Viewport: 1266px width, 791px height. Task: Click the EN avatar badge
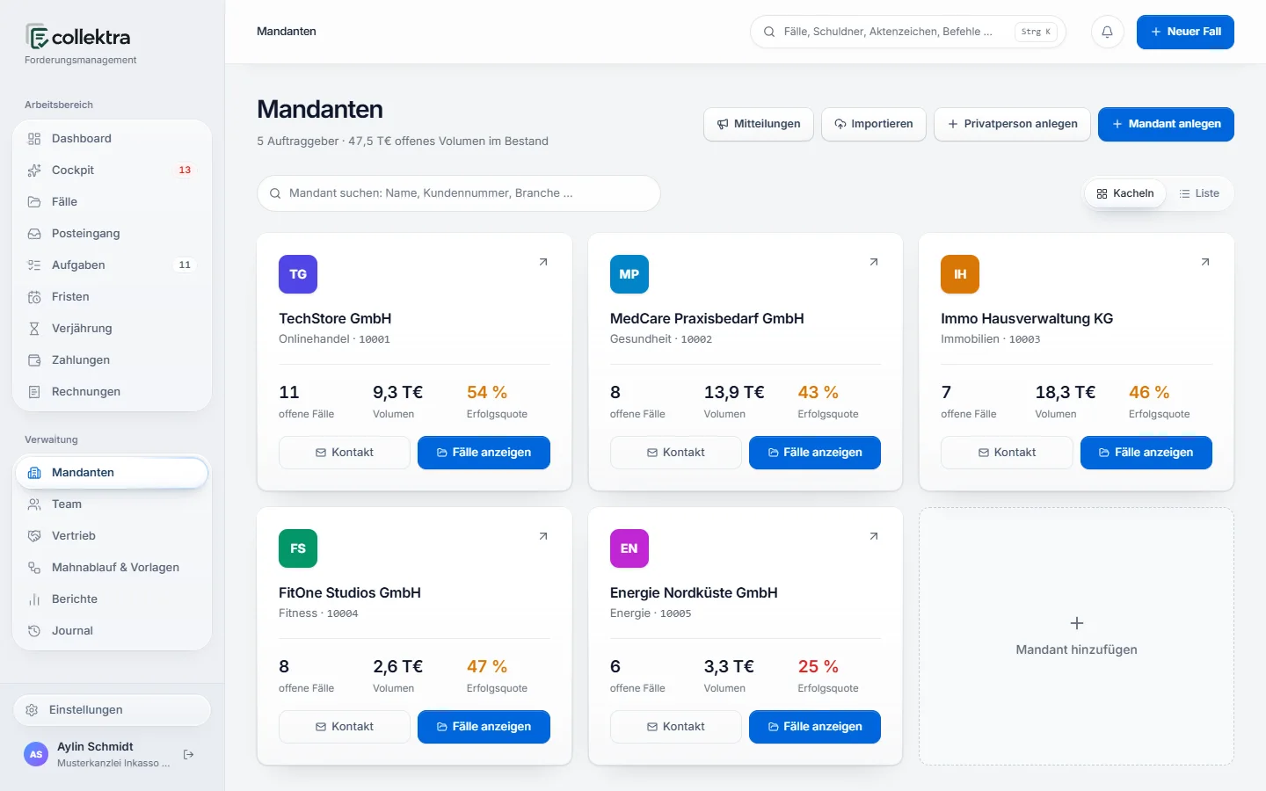[x=629, y=548]
